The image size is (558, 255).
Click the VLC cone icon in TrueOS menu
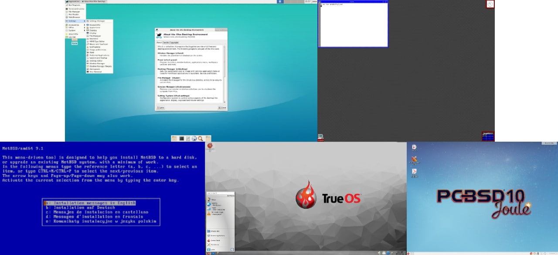click(209, 214)
